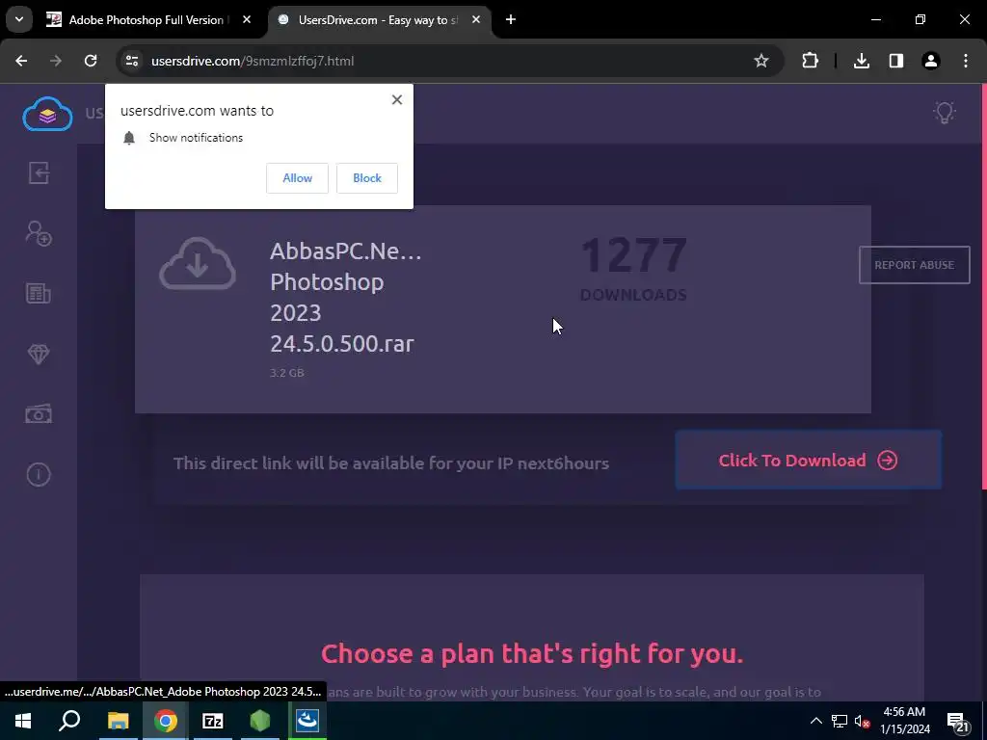The width and height of the screenshot is (987, 740).
Task: Open the login sidebar icon
Action: (39, 173)
